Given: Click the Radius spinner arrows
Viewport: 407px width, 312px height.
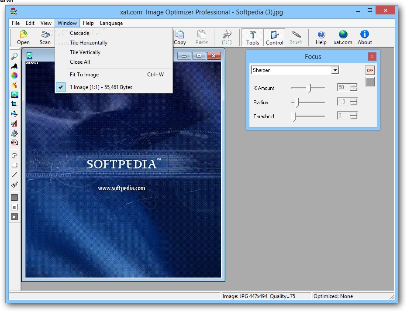Looking at the screenshot, I should coord(354,102).
